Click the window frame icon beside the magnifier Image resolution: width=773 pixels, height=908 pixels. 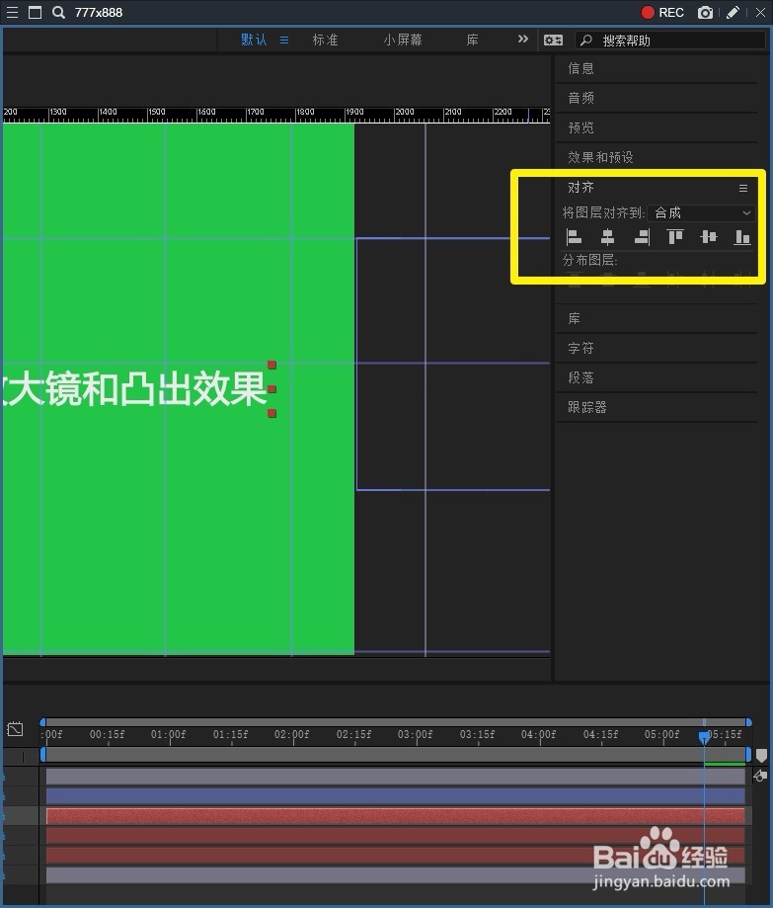coord(35,12)
